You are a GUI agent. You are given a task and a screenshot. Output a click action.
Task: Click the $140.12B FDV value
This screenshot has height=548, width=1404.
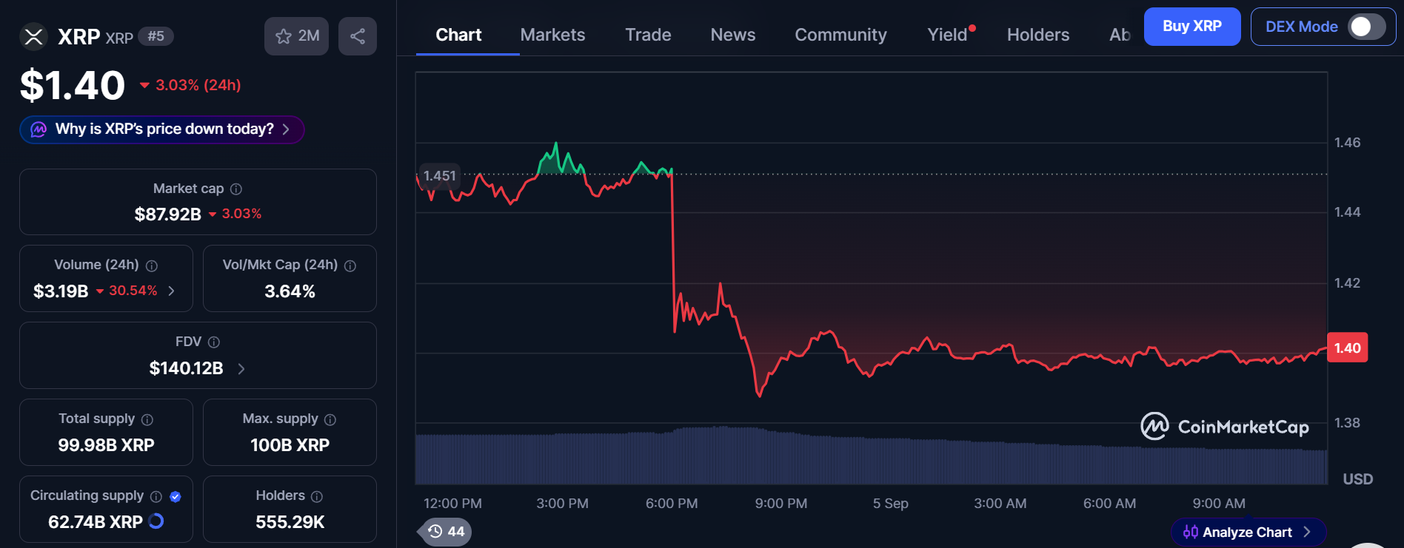(x=186, y=368)
